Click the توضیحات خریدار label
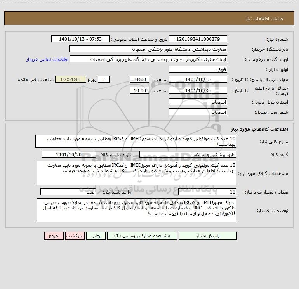The width and height of the screenshot is (299, 289). (x=272, y=211)
